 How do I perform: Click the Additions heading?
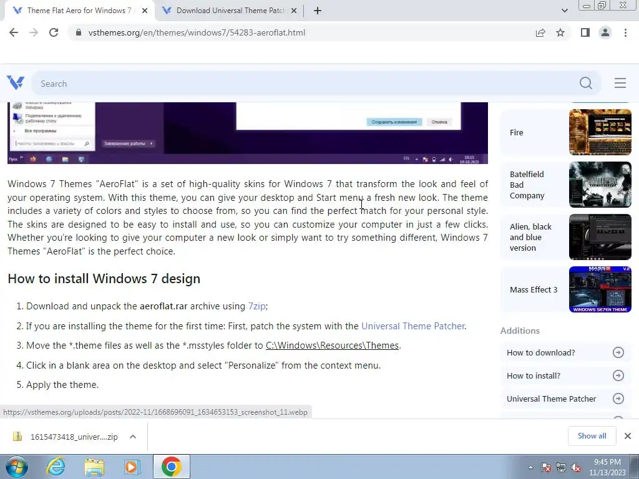click(x=520, y=331)
